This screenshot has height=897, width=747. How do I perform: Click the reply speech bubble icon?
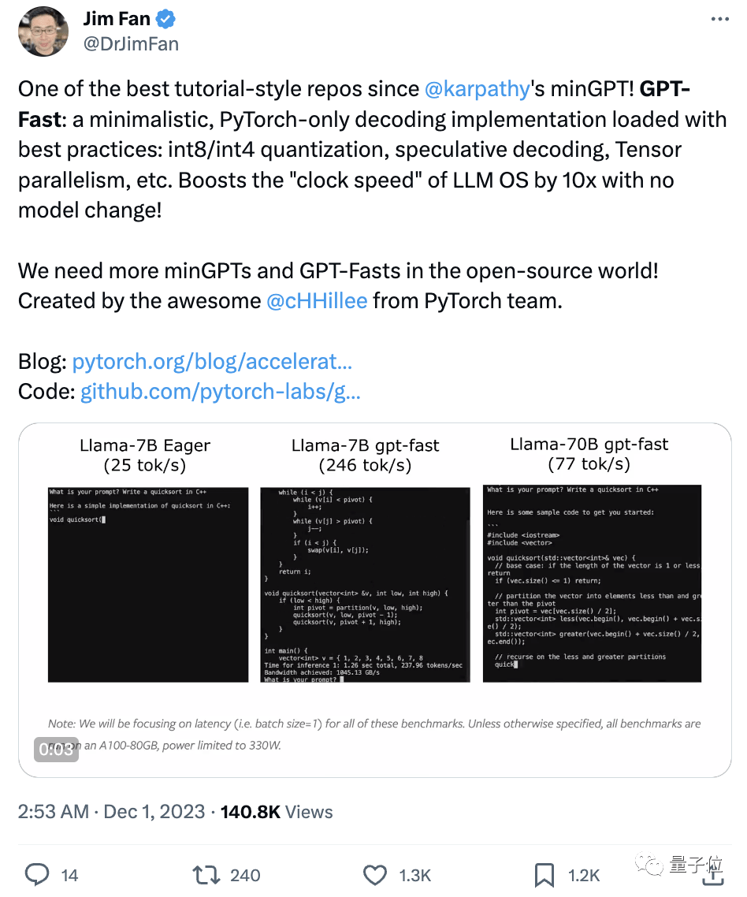tap(38, 874)
